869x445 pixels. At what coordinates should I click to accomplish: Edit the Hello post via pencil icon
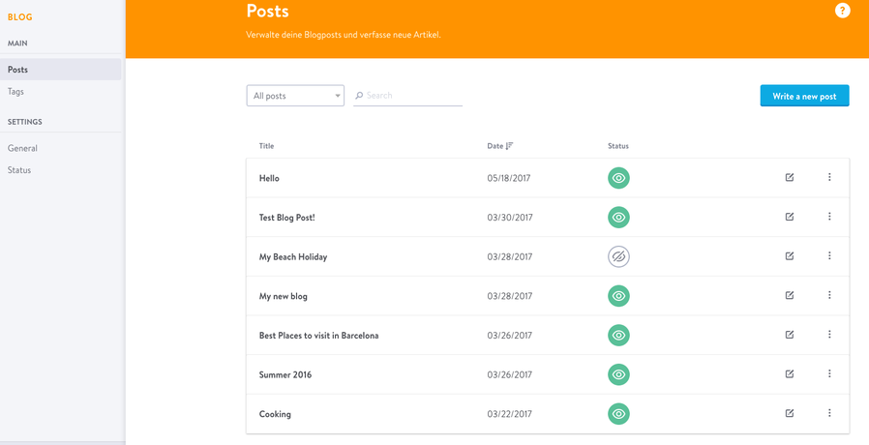click(x=790, y=177)
